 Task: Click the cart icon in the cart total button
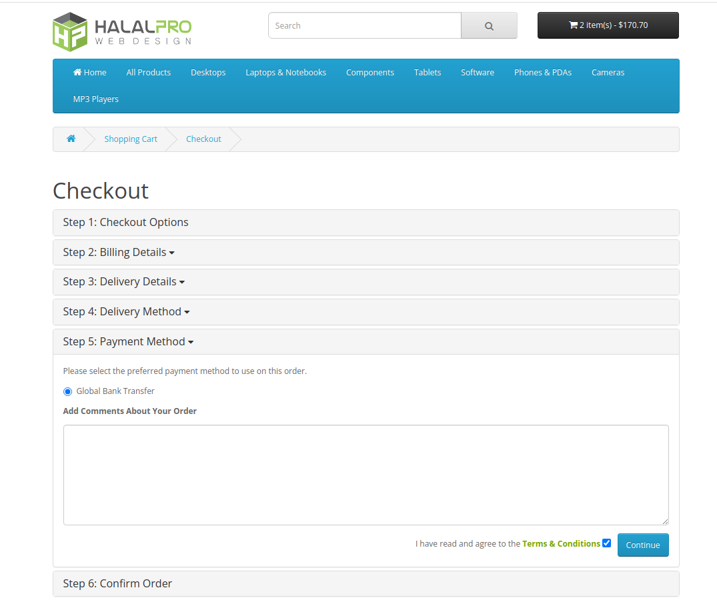coord(574,25)
